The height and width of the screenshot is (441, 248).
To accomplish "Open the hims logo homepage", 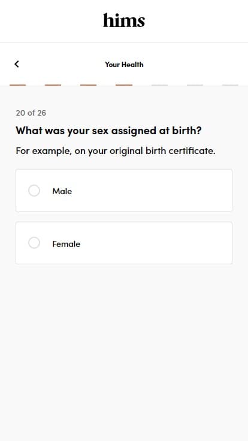I will (x=124, y=20).
